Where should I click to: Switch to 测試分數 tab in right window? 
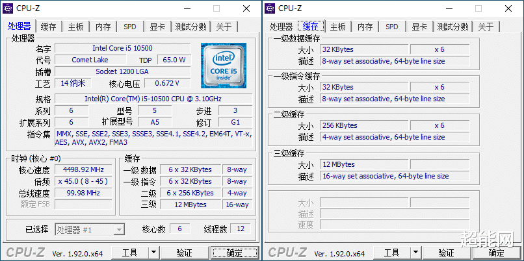point(453,27)
